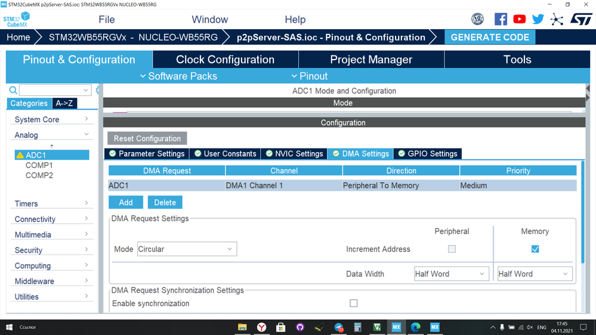
Task: Switch to Clock Configuration tab
Action: (226, 60)
